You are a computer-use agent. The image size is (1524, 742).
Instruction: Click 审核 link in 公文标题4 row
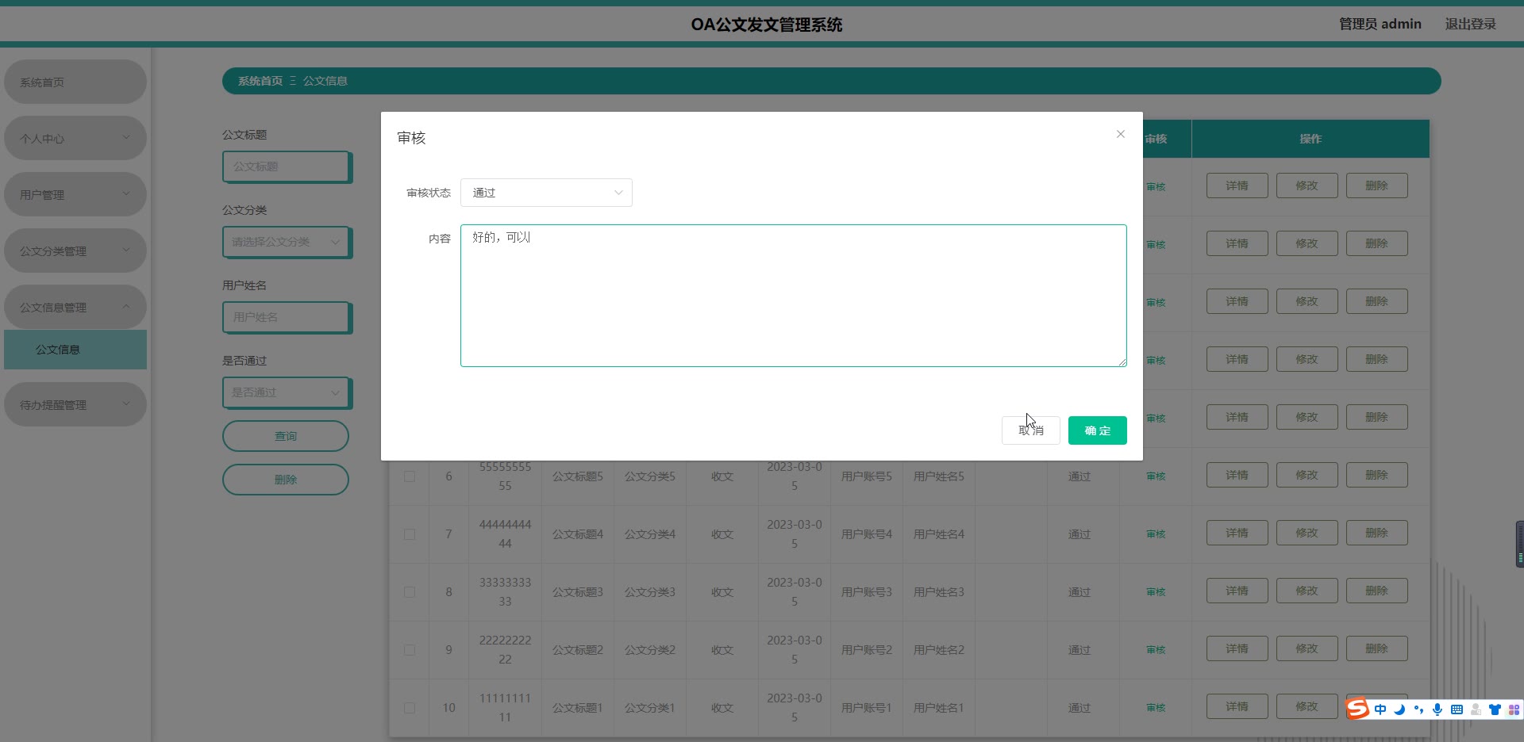tap(1156, 534)
